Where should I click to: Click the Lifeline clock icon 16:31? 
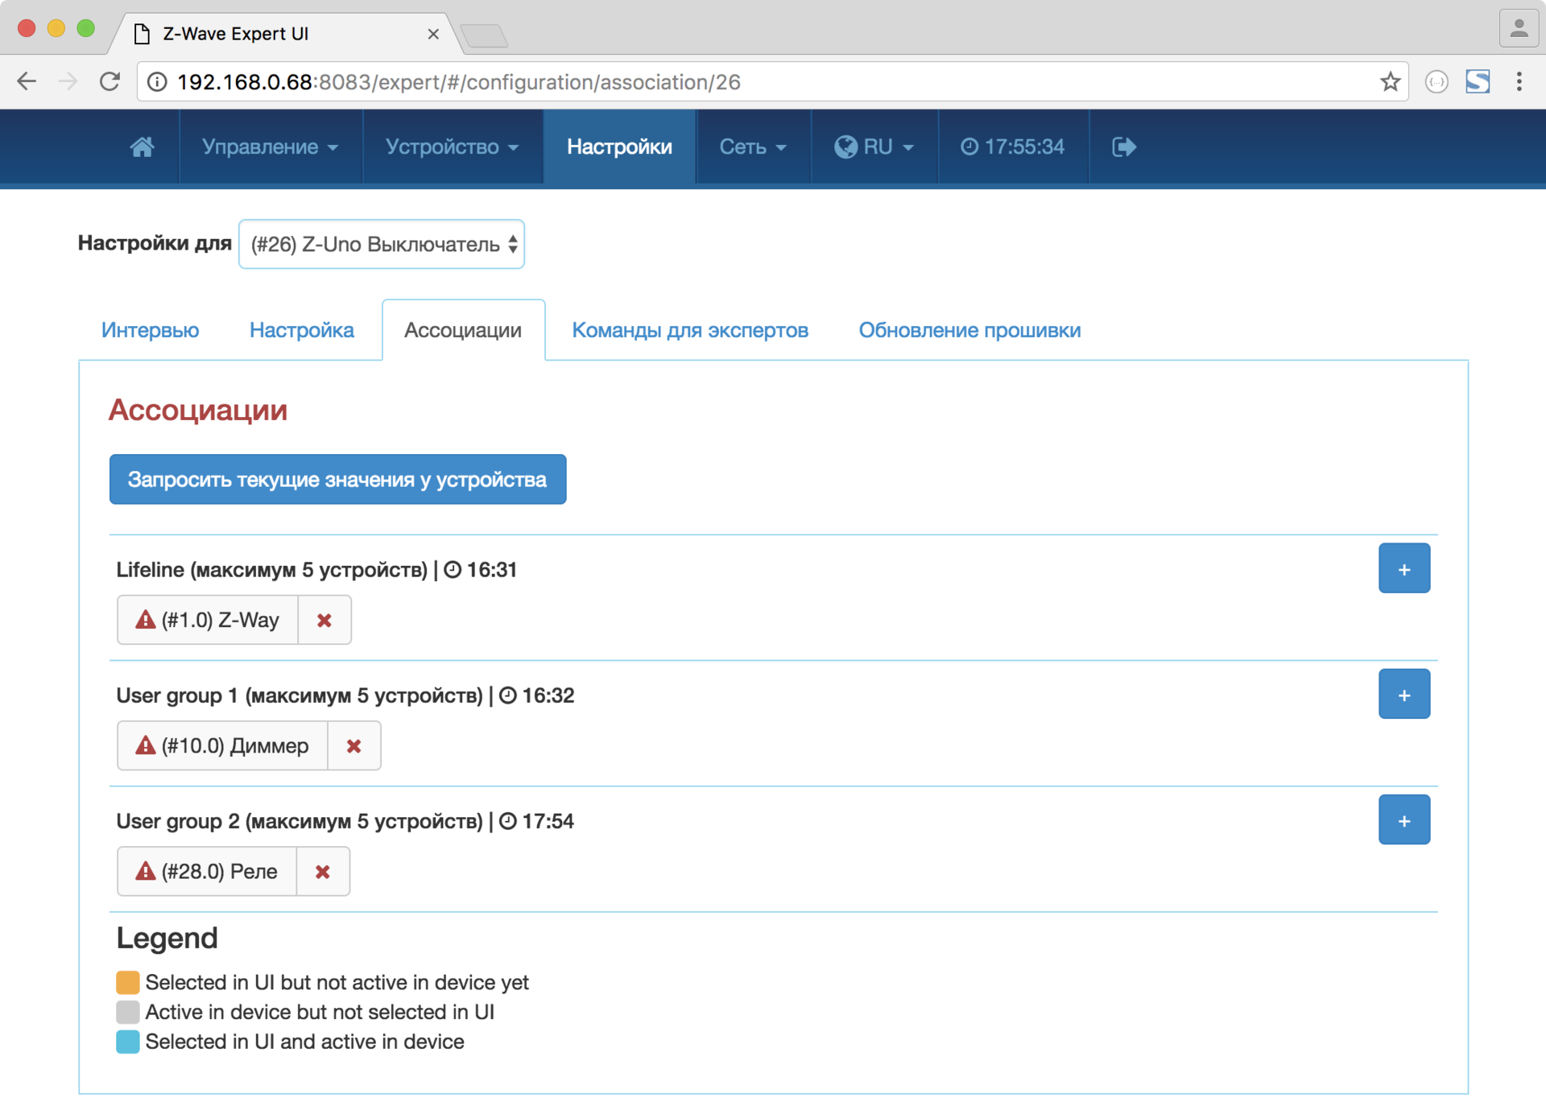(453, 570)
